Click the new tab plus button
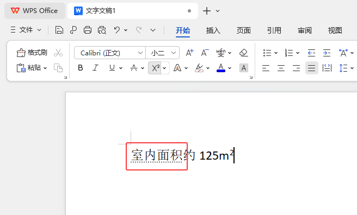 207,11
